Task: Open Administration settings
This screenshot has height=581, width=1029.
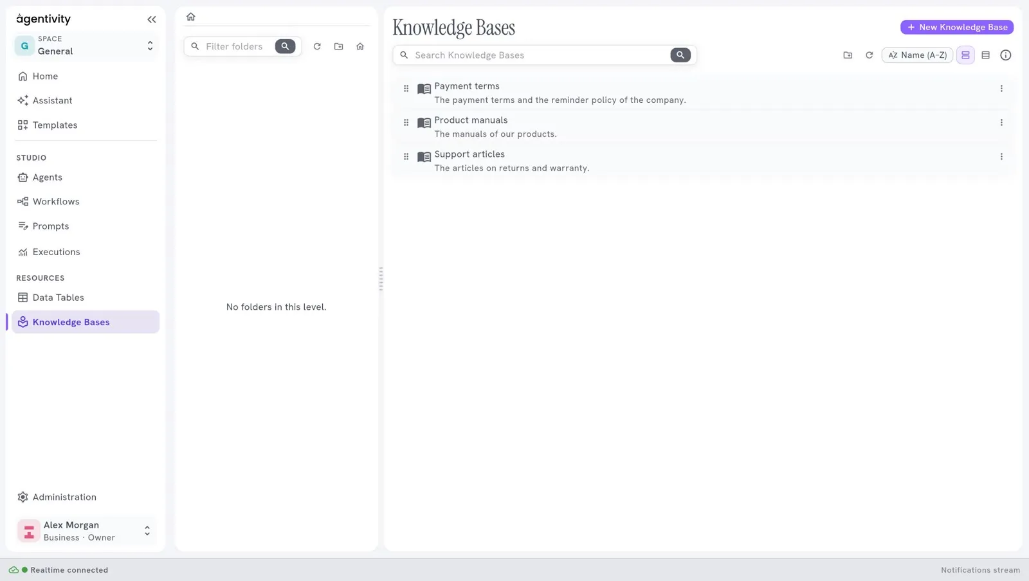Action: pos(86,497)
